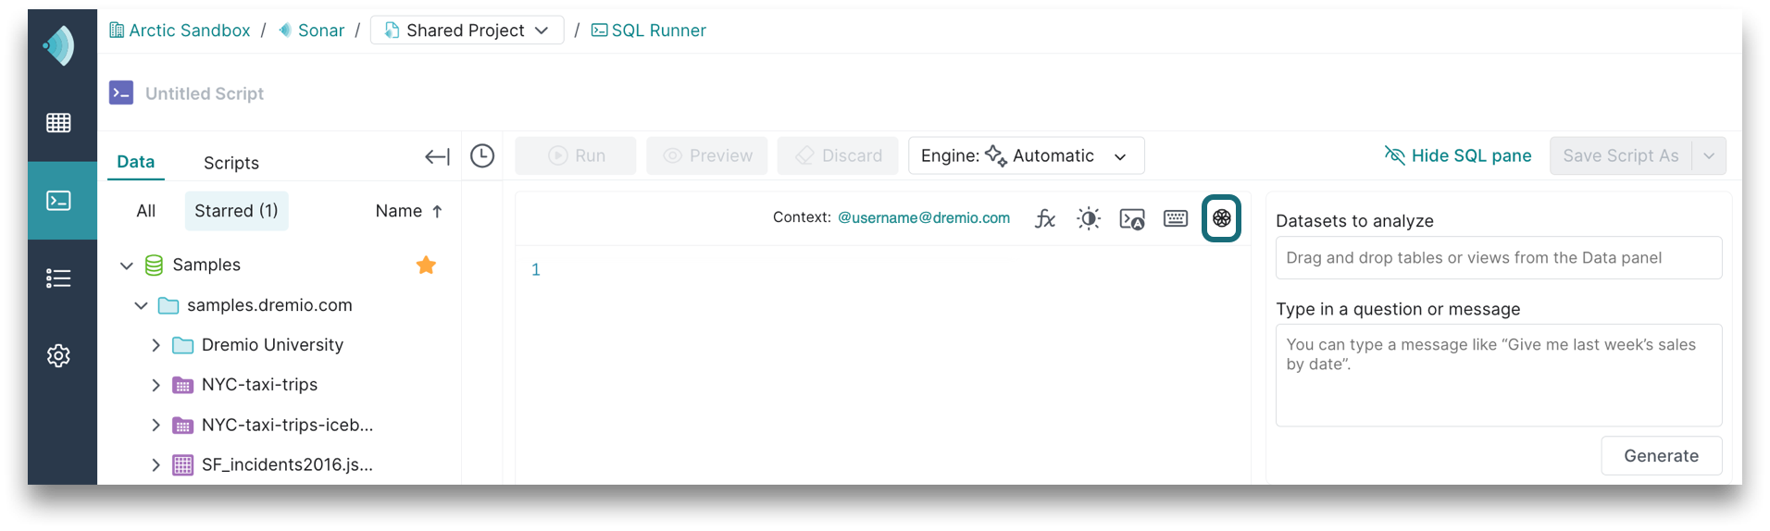Viewport: 1770px width, 531px height.
Task: Toggle the AI text-to-SQL icon
Action: coord(1221,218)
